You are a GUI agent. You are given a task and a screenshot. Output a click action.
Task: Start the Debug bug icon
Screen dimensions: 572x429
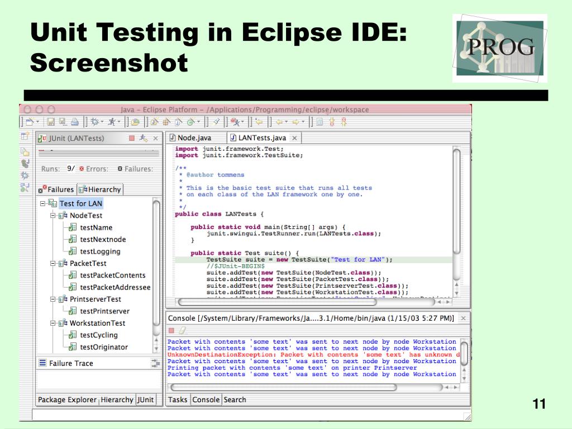[94, 122]
